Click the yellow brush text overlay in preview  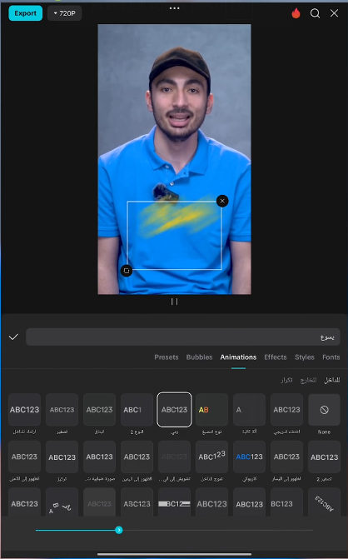click(x=180, y=216)
